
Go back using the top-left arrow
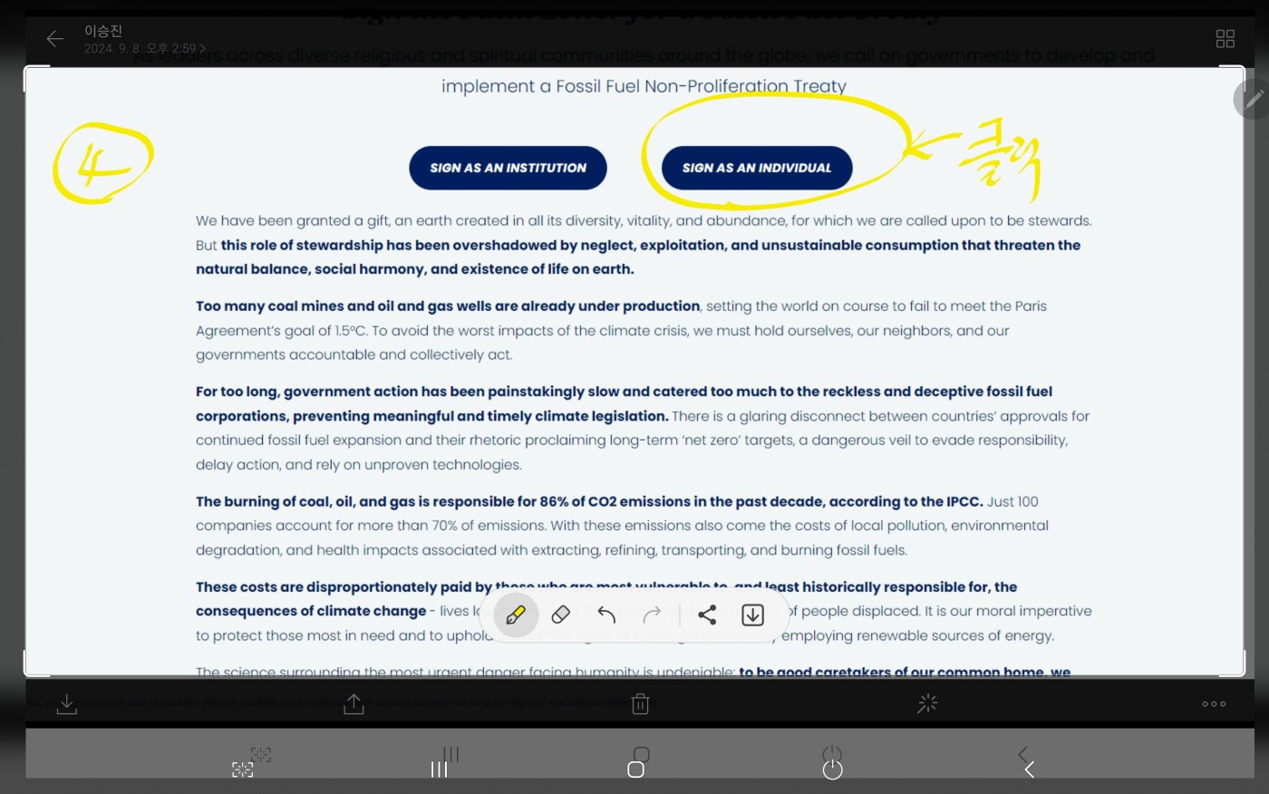(55, 38)
